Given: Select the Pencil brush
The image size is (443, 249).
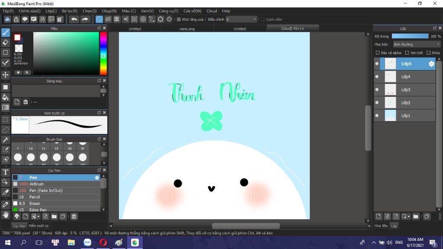Looking at the screenshot, I should (x=56, y=197).
